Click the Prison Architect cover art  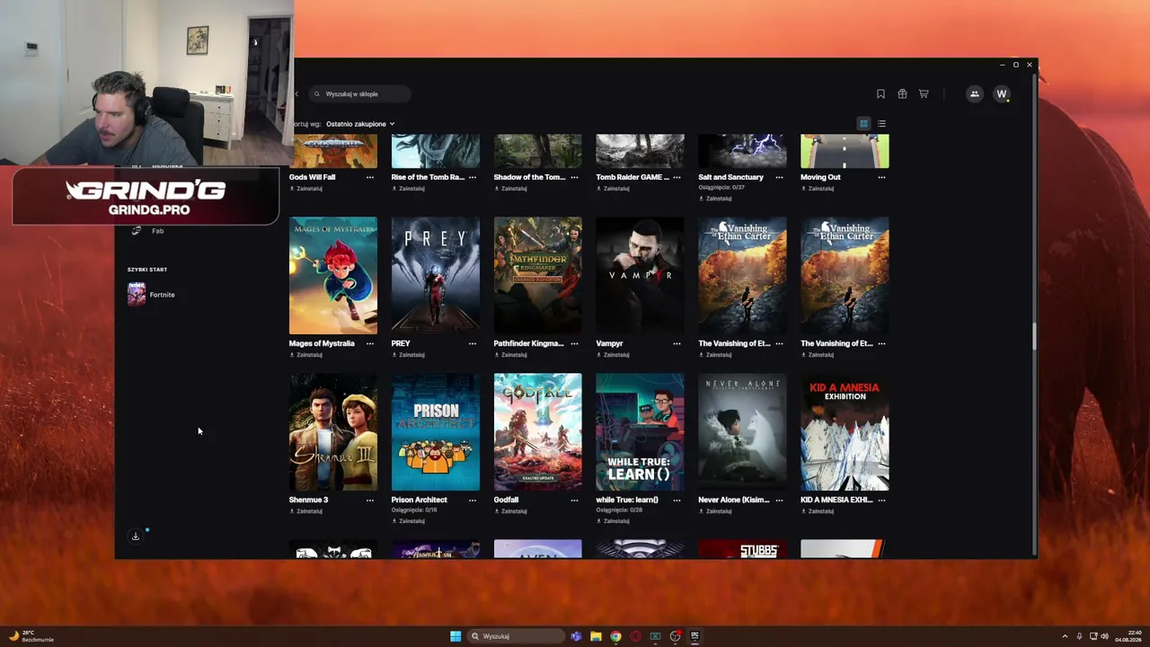(436, 432)
